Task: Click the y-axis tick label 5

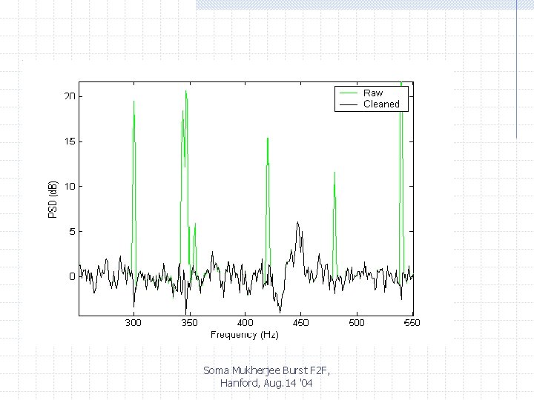Action: pos(72,232)
